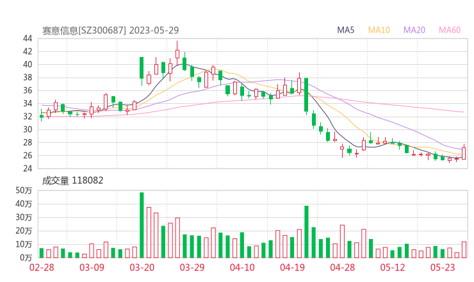The width and height of the screenshot is (474, 282).
Task: Select the MA10 legend label
Action: (x=379, y=30)
